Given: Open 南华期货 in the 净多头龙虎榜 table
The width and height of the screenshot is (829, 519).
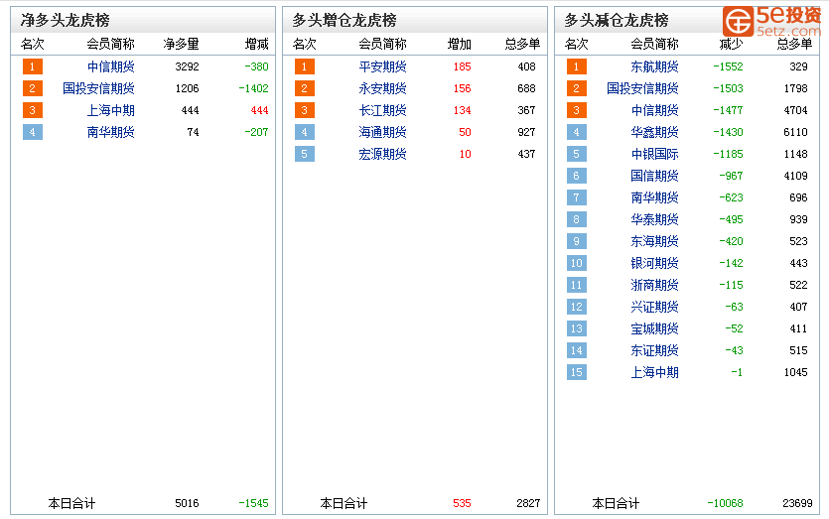Looking at the screenshot, I should [110, 132].
